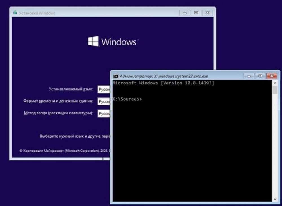This screenshot has width=282, height=206.
Task: Open the Метод ввода keyboard layout dropdown
Action: click(x=104, y=114)
